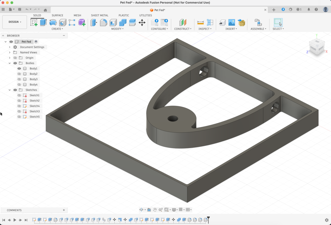Activate the Move/Copy tool
The width and height of the screenshot is (331, 225).
point(142,22)
